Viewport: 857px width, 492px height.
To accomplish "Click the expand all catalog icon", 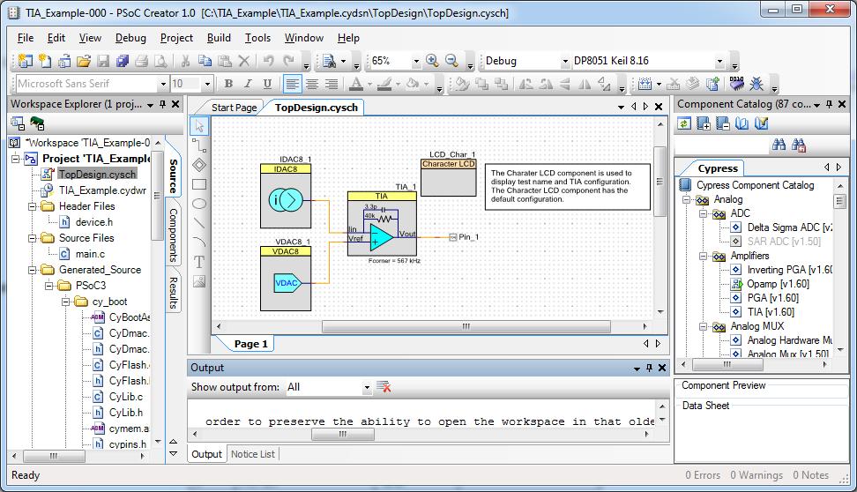I will [704, 123].
